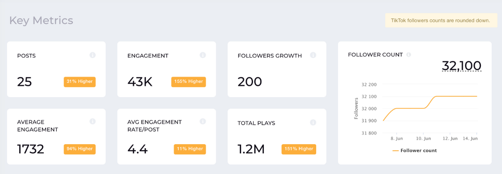The image size is (502, 174).
Task: Click the TikTok followers rounded-down notice
Action: pos(441,20)
